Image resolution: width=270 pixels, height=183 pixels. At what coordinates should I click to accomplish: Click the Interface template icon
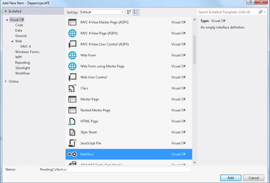pos(72,154)
